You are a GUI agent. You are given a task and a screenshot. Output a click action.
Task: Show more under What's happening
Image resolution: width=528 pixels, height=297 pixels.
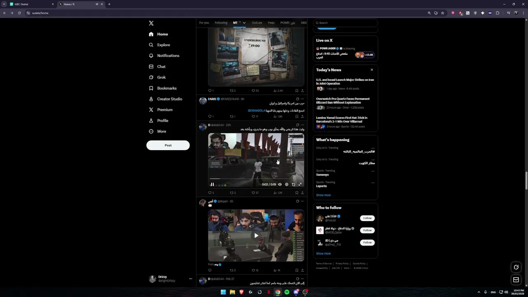point(323,195)
